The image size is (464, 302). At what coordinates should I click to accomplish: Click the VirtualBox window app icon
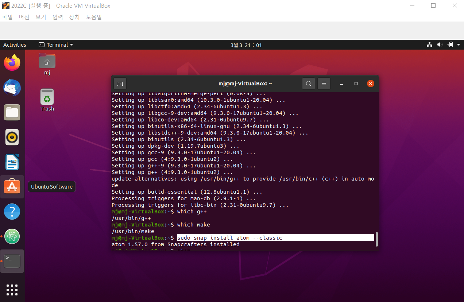coord(6,5)
